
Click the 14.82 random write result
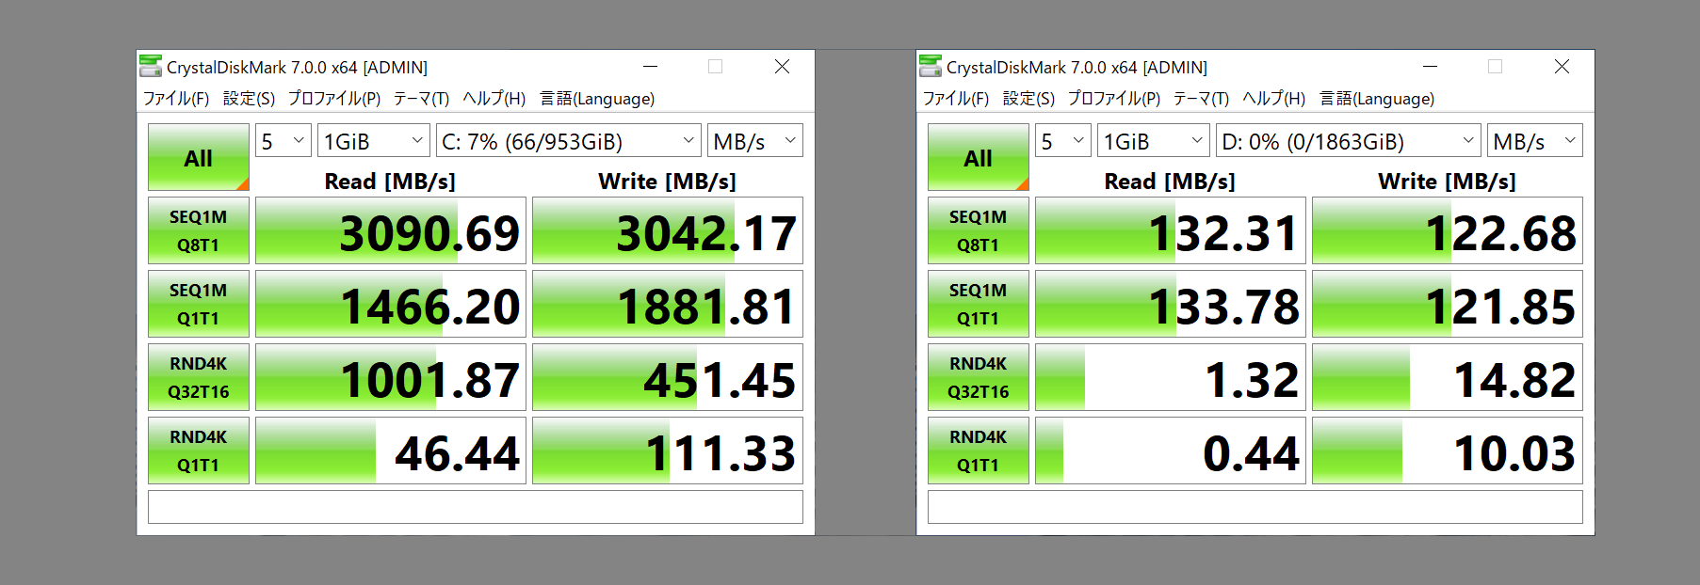[x=1448, y=377]
